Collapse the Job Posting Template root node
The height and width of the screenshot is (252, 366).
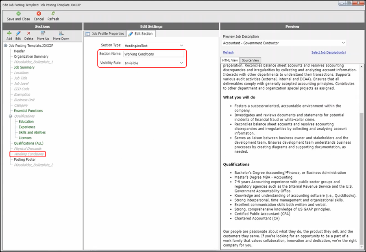point(6,46)
